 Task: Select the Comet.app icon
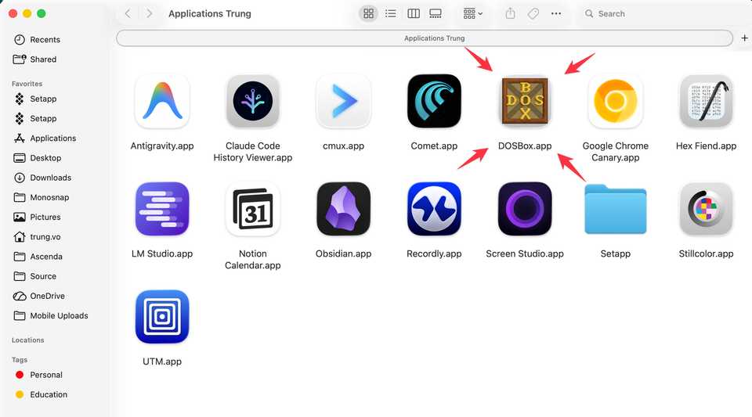[x=434, y=101]
